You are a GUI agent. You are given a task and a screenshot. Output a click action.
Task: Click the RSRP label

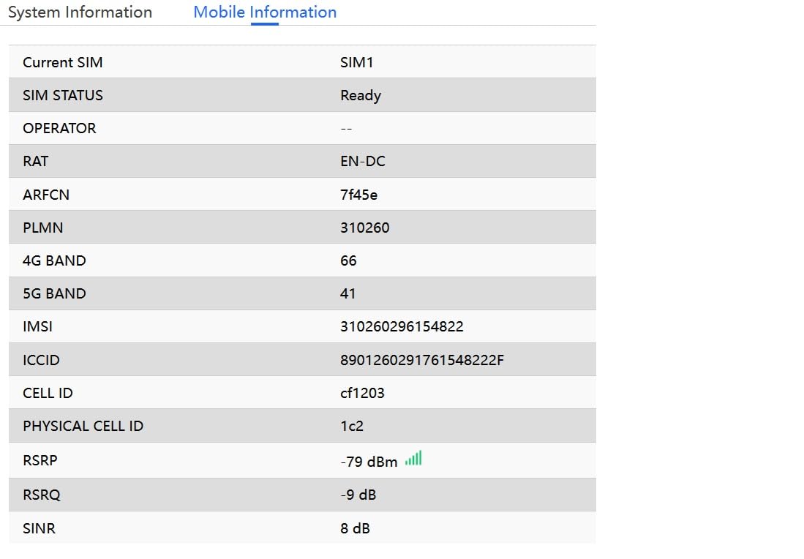(40, 460)
